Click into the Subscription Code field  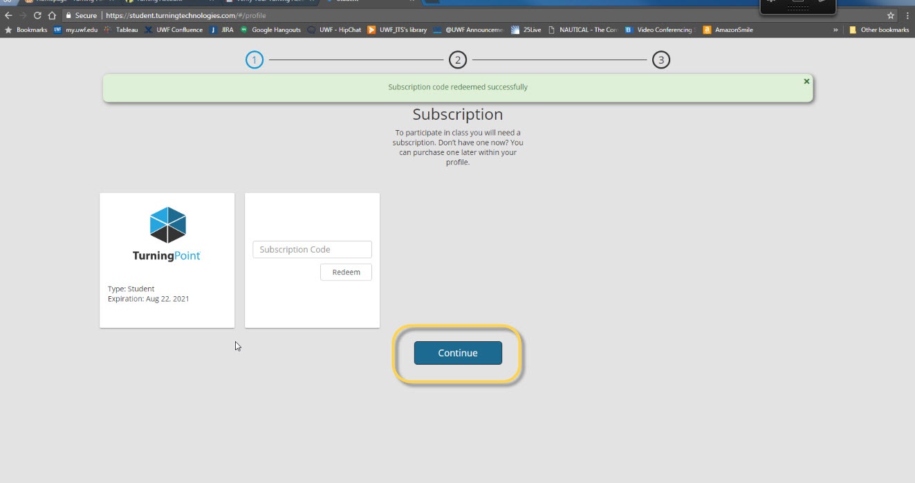pos(312,250)
